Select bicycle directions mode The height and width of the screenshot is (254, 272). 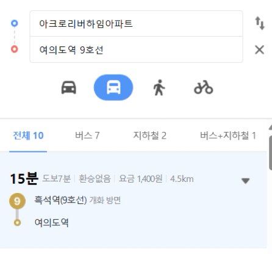pos(204,87)
